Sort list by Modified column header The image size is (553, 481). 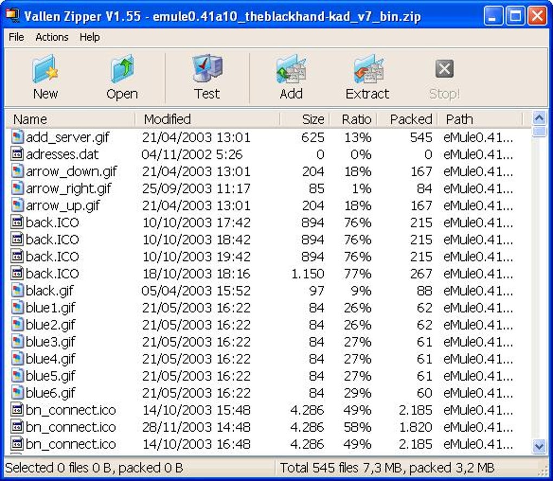(x=207, y=119)
